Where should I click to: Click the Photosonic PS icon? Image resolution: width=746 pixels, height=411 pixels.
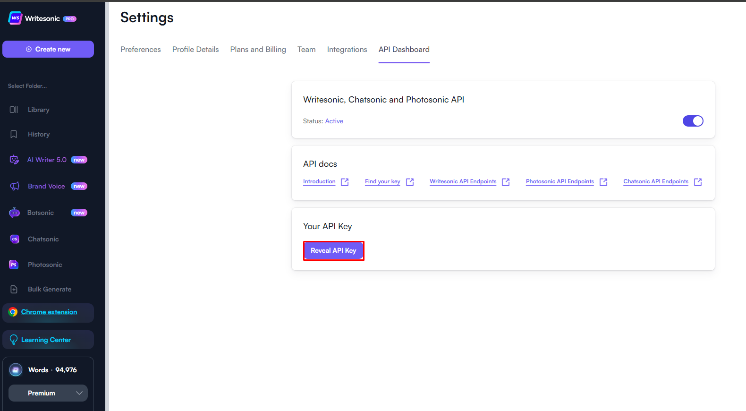[14, 265]
